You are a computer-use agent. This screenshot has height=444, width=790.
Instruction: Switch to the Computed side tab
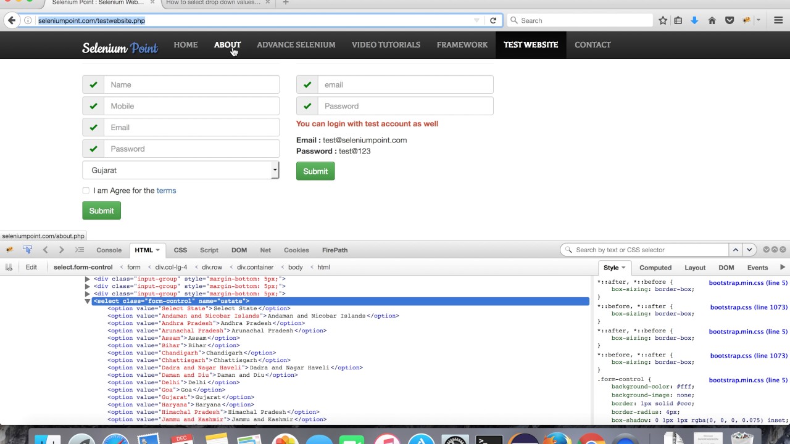point(655,268)
